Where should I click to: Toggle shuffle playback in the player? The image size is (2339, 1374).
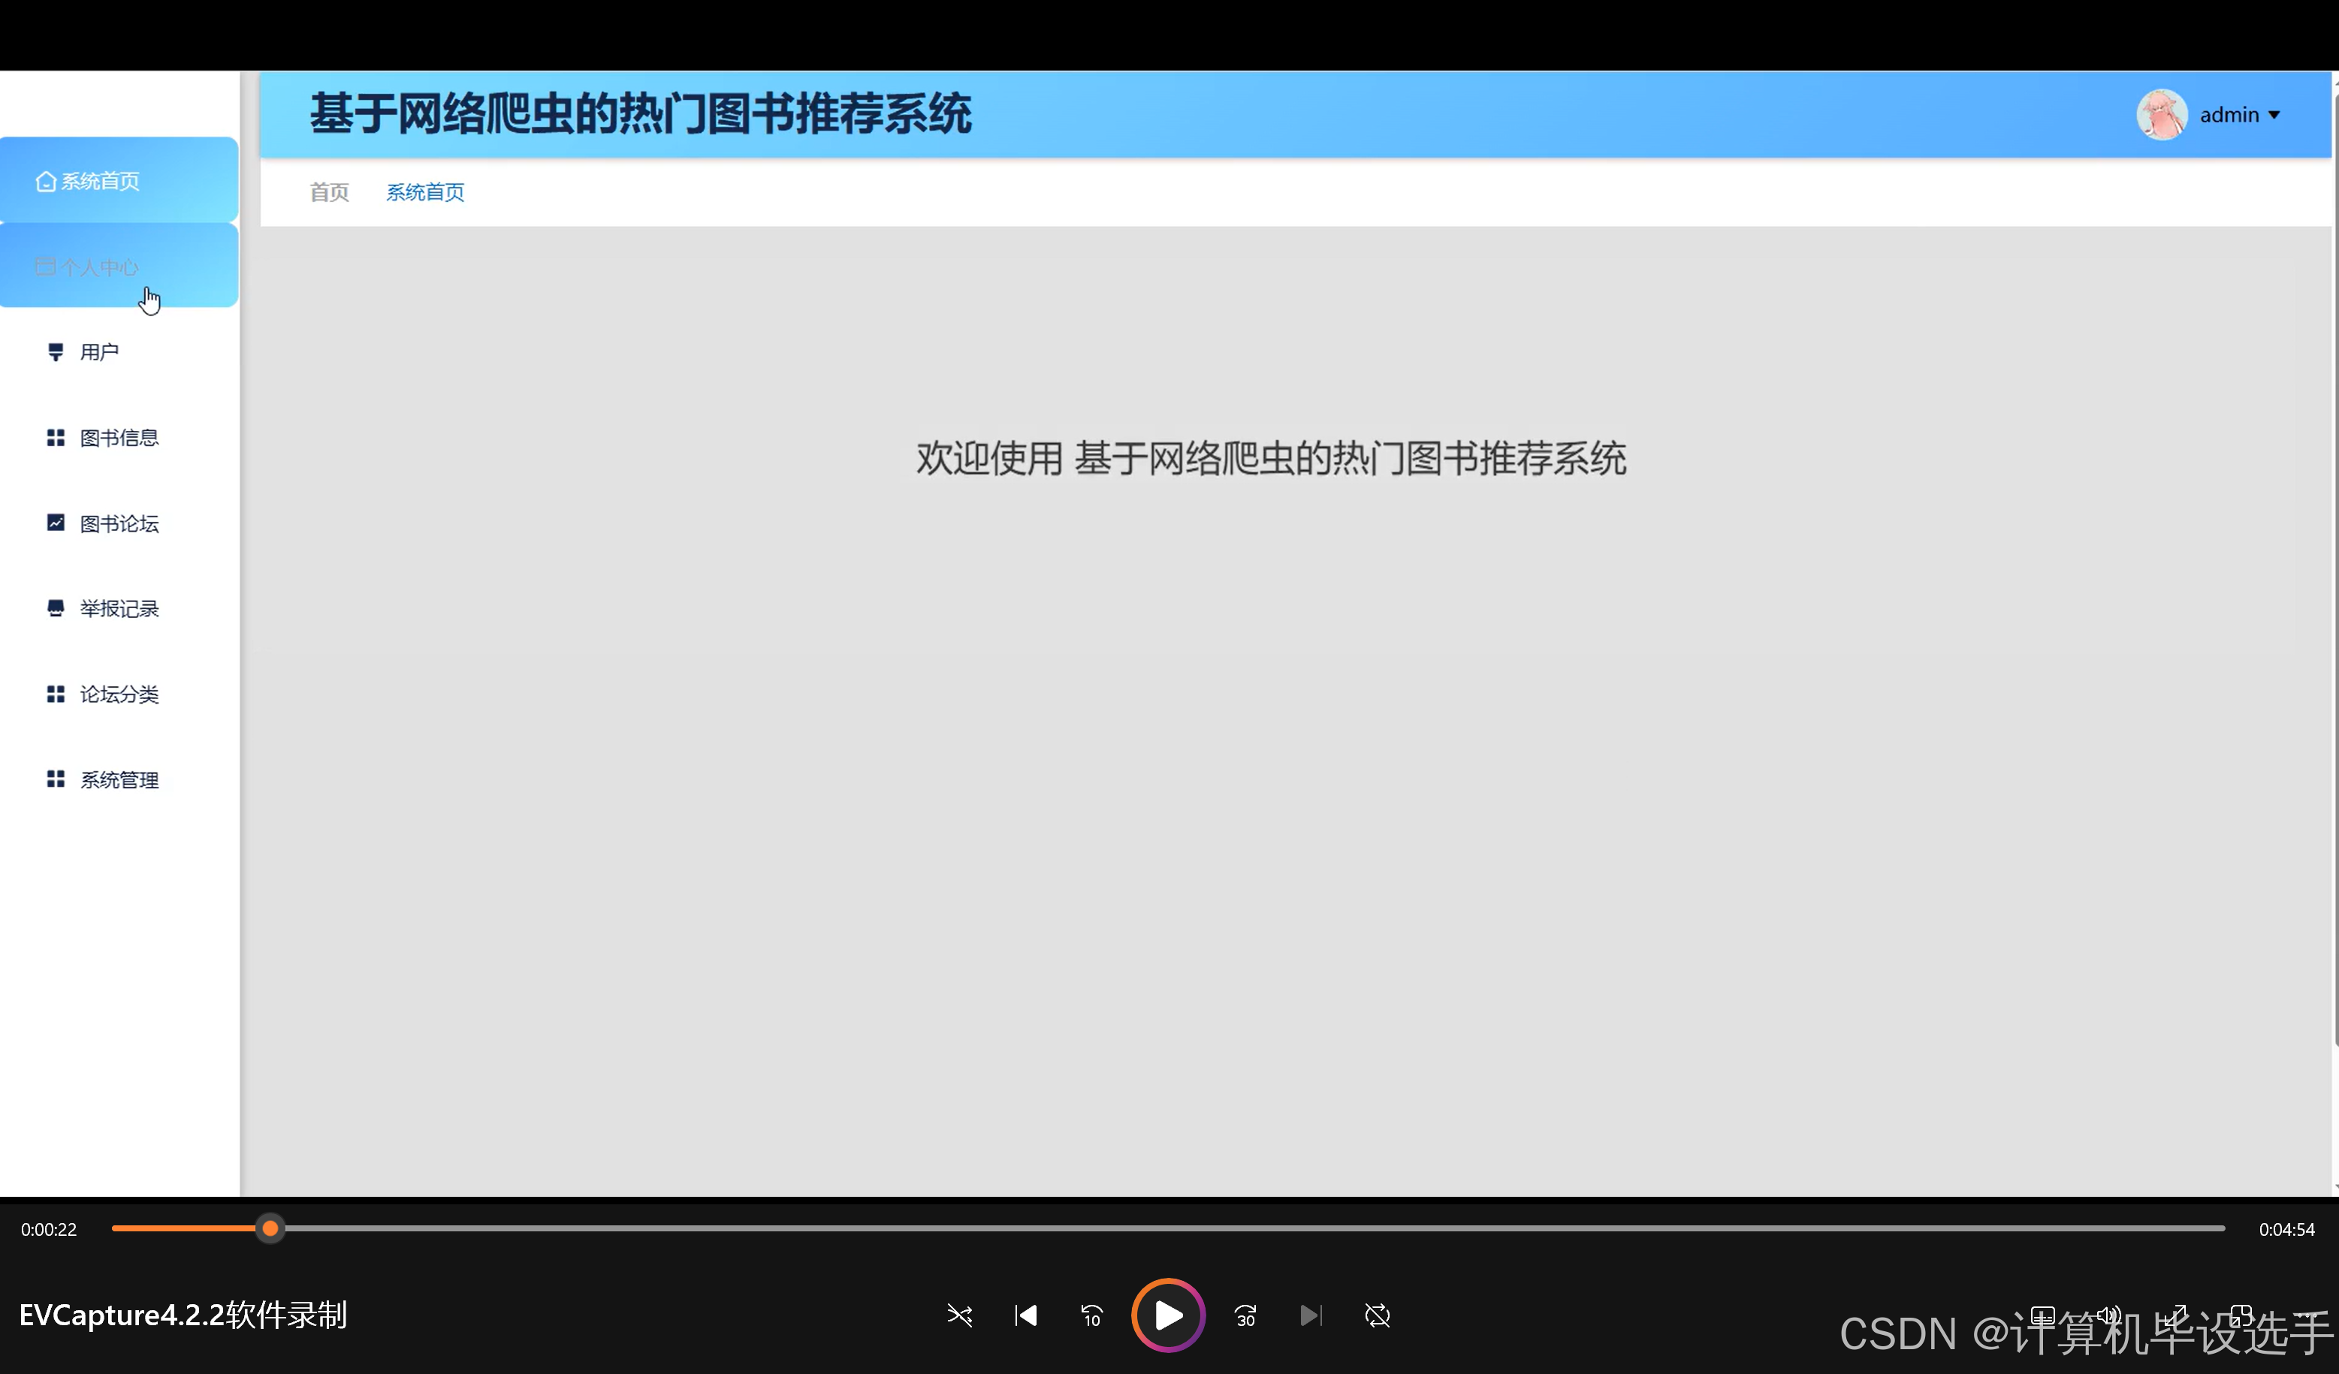click(960, 1315)
